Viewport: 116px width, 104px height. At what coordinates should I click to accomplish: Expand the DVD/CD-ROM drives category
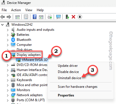[8, 65]
